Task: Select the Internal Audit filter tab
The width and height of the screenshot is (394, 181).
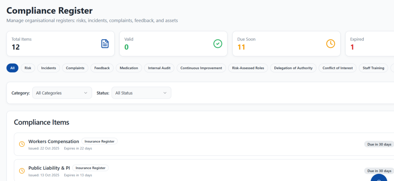Action: (159, 68)
